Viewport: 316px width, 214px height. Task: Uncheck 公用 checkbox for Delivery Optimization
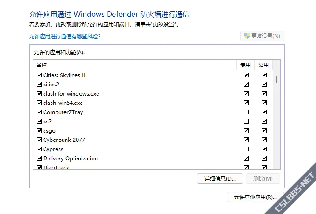click(x=264, y=159)
